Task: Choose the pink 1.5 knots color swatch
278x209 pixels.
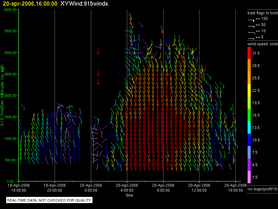Action: coord(249,177)
